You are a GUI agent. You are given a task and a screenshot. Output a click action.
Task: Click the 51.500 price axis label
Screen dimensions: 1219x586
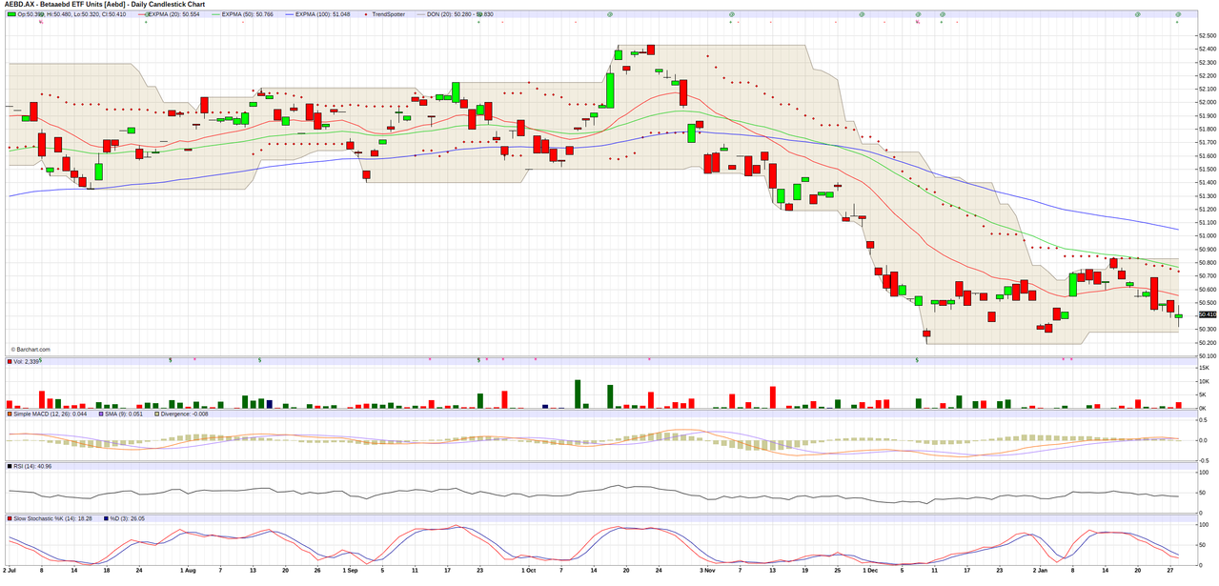tap(1208, 169)
